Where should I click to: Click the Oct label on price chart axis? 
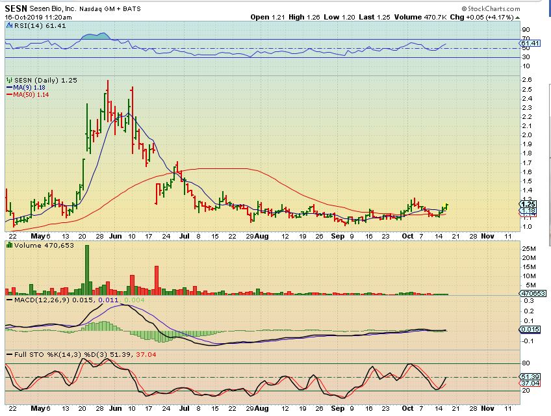[407, 237]
